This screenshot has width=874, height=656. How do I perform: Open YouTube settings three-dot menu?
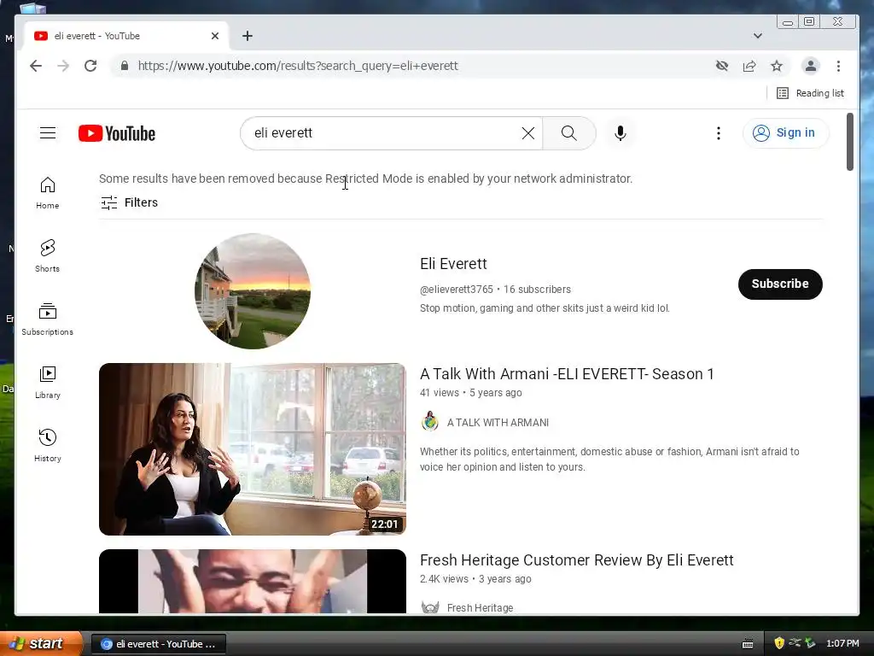[719, 132]
